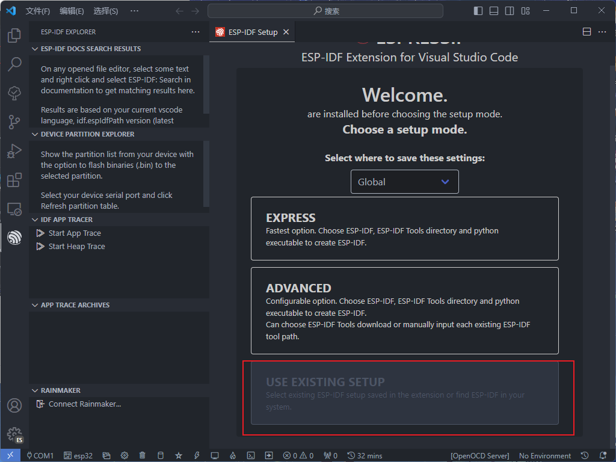The image size is (616, 462).
Task: Choose USE EXISTING SETUP option
Action: (405, 393)
